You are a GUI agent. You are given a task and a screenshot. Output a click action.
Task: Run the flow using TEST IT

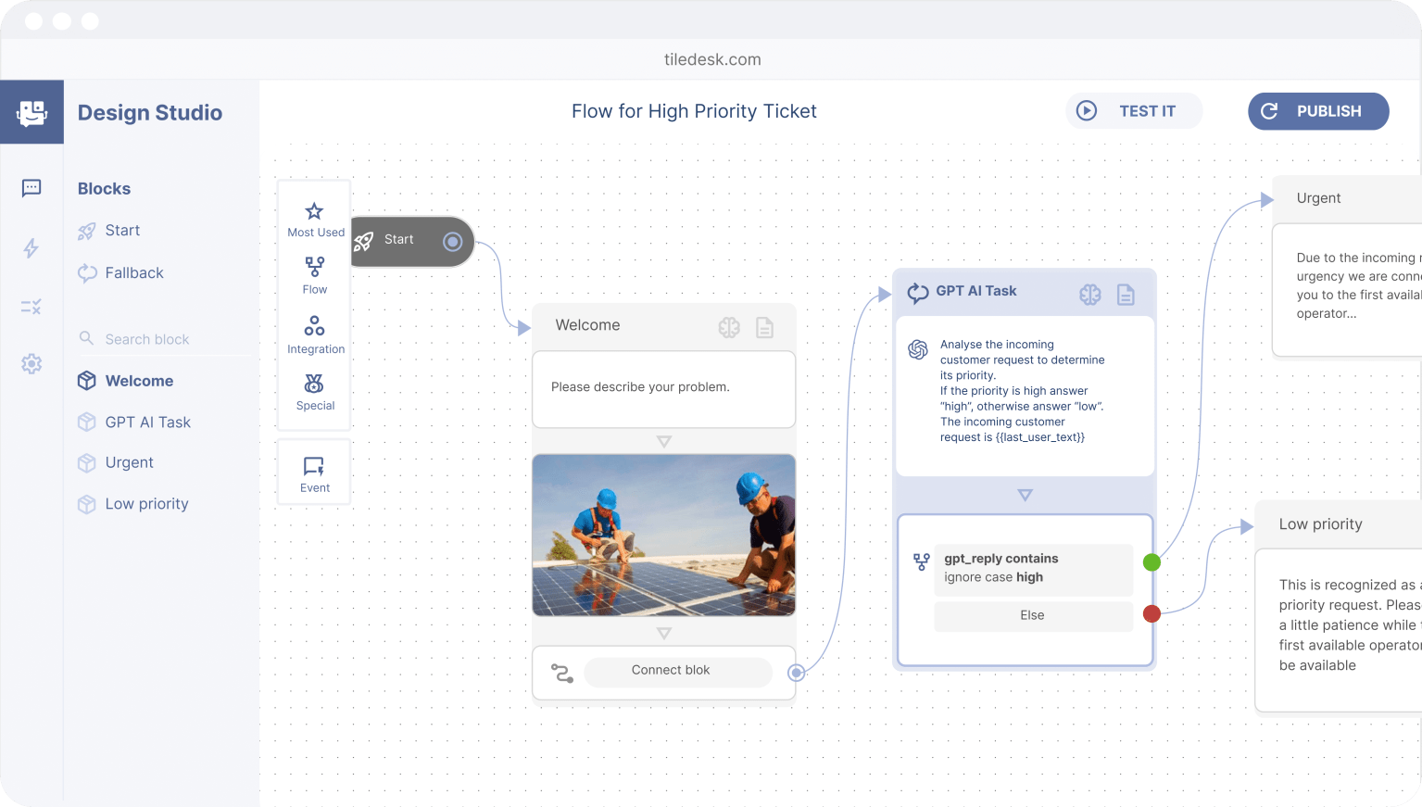click(x=1134, y=110)
